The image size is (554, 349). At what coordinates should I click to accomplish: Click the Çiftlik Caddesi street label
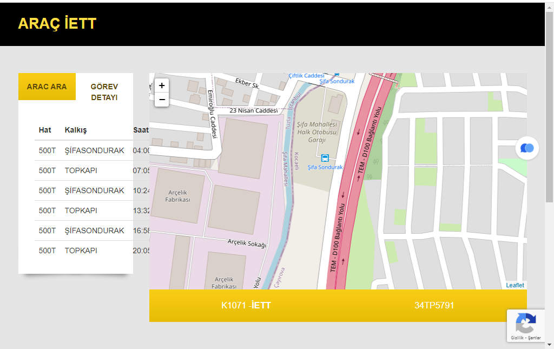306,76
